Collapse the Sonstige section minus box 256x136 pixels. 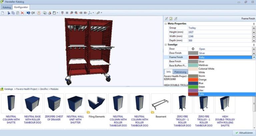[x=166, y=45]
